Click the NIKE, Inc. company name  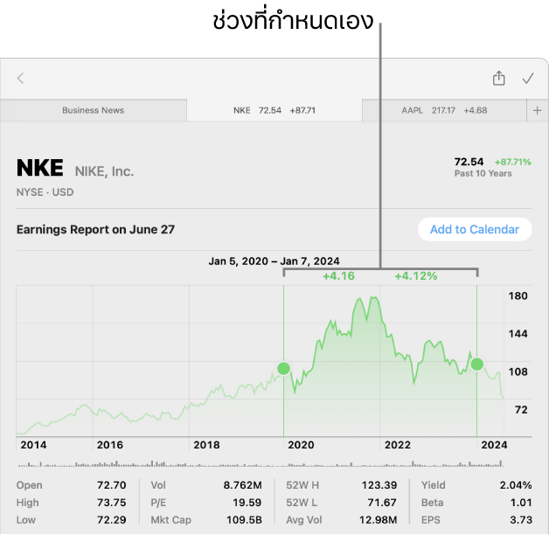(104, 171)
